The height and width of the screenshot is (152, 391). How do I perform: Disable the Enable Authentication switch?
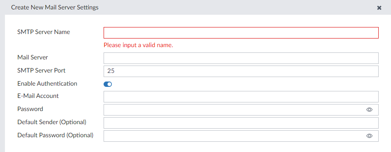(x=108, y=84)
